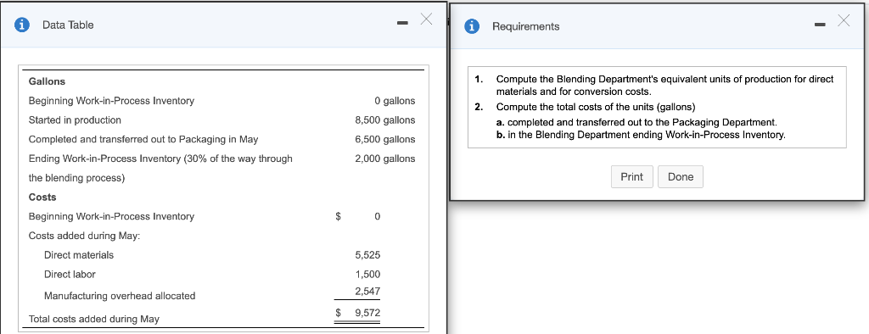869x334 pixels.
Task: Click Ending Work-in-Process Inventory 30% label
Action: pos(160,169)
